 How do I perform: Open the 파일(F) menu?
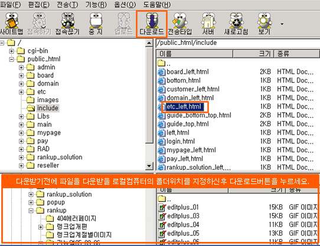click(11, 5)
